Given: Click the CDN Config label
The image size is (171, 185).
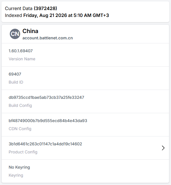Looking at the screenshot, I should pos(20,129).
